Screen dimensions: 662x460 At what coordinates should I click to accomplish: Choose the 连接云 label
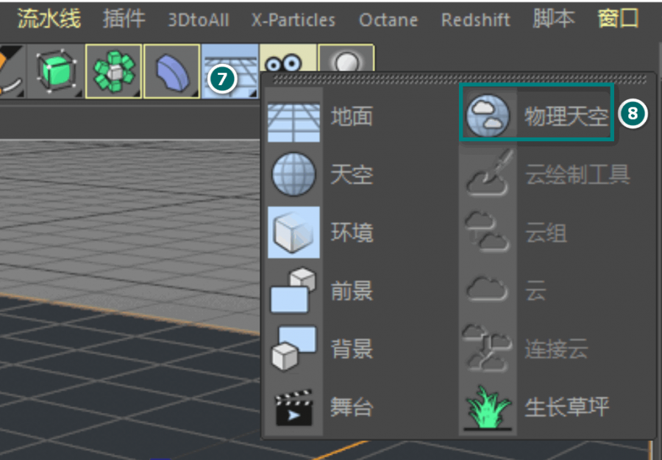[x=557, y=349]
